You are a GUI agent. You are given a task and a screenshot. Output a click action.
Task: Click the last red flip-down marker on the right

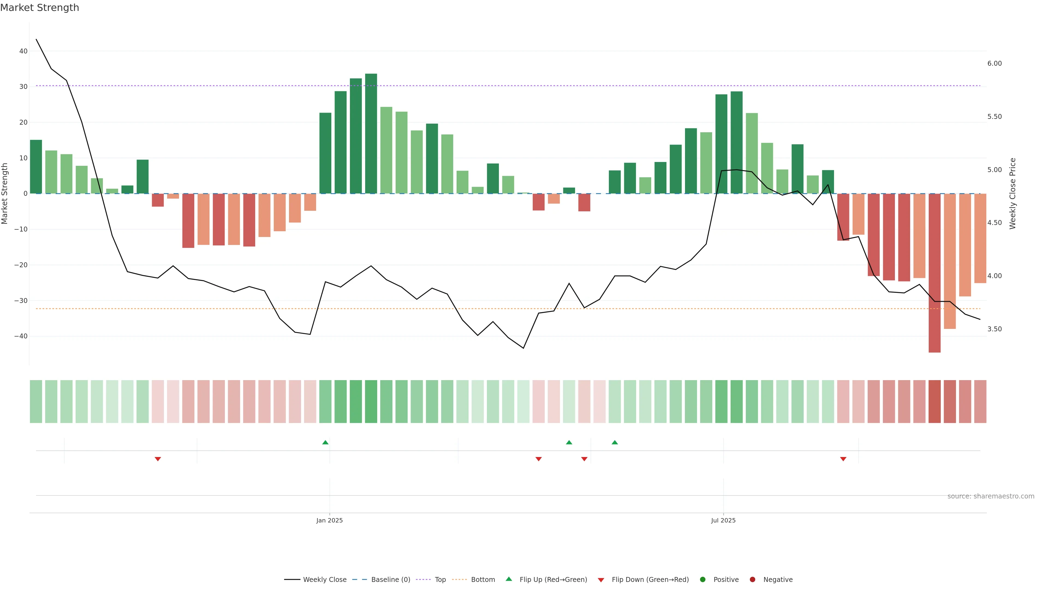(x=843, y=459)
